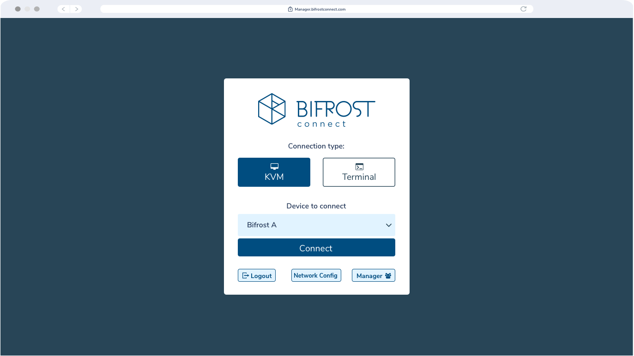Click the "Connection type:" label

pos(316,146)
